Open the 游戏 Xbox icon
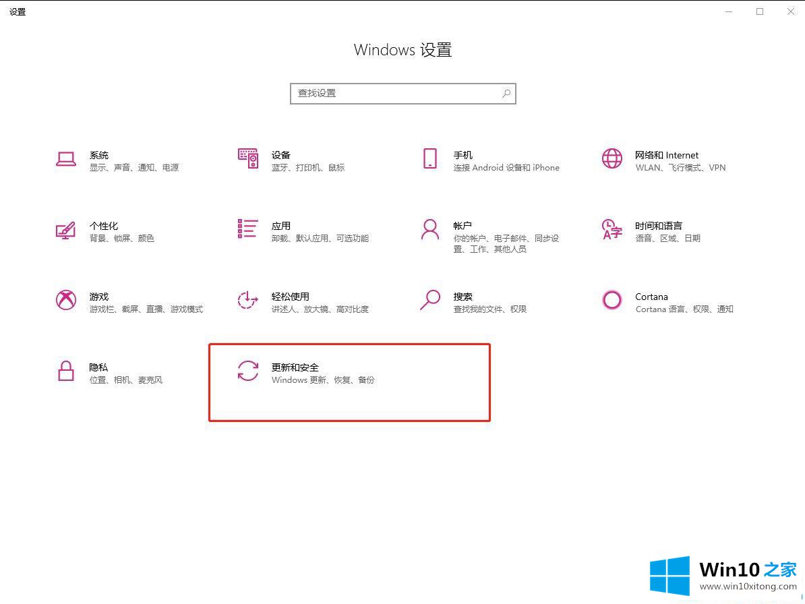The image size is (805, 604). 65,300
